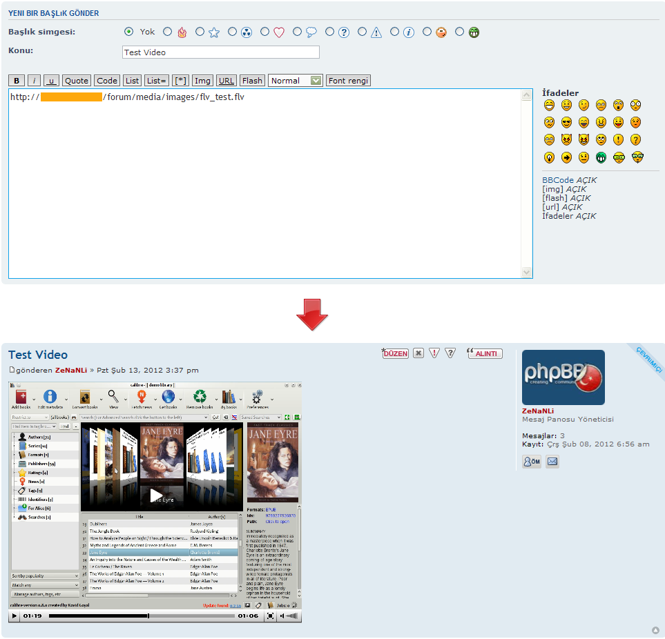This screenshot has width=665, height=639.
Task: Pick the question mark topic icon radio
Action: click(329, 32)
